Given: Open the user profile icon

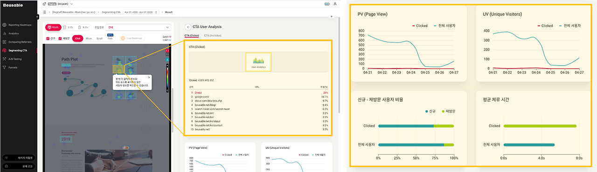Looking at the screenshot, I should click(335, 4).
